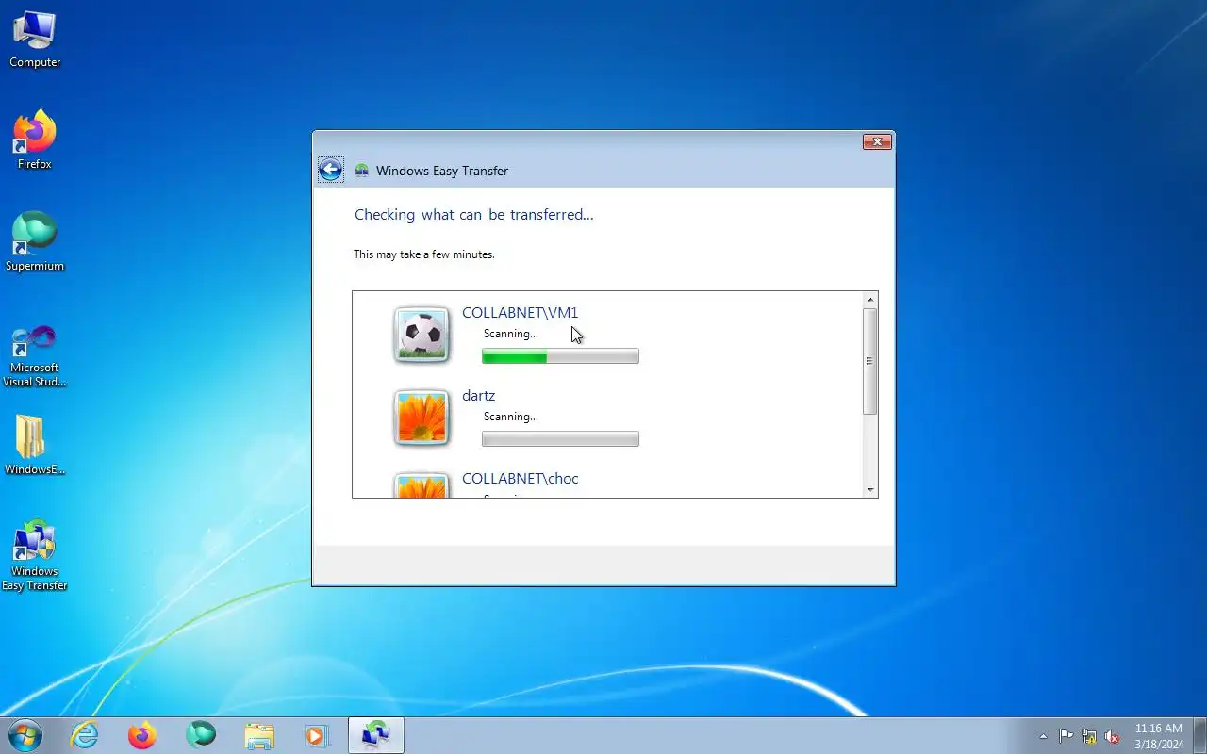Open the Computer desktop icon
The width and height of the screenshot is (1207, 754).
coord(35,40)
